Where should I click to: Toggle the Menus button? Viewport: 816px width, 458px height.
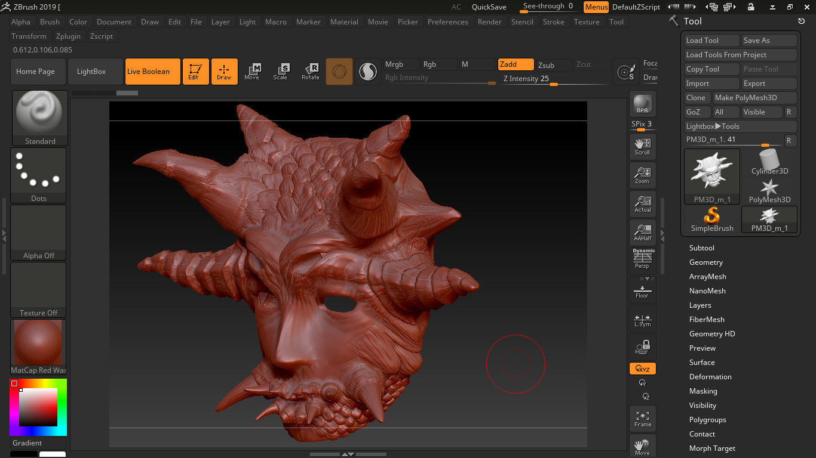(x=596, y=7)
